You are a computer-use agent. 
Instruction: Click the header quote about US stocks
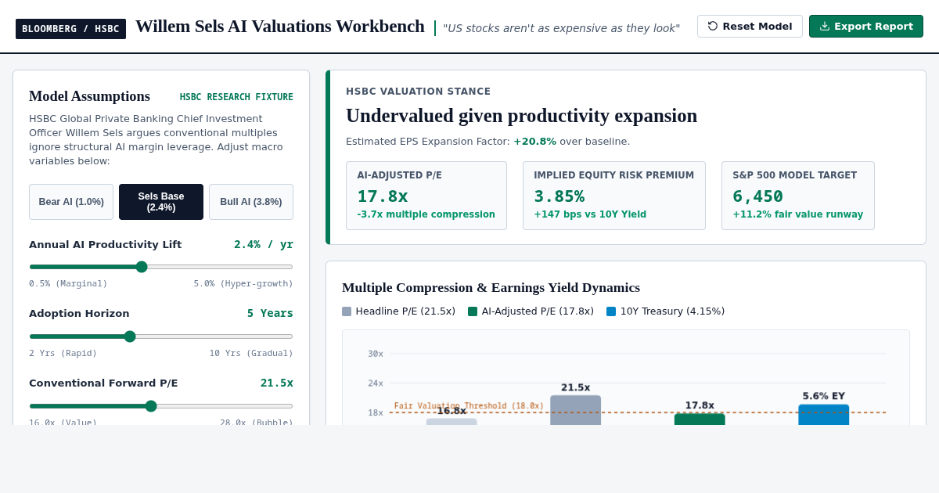[561, 28]
